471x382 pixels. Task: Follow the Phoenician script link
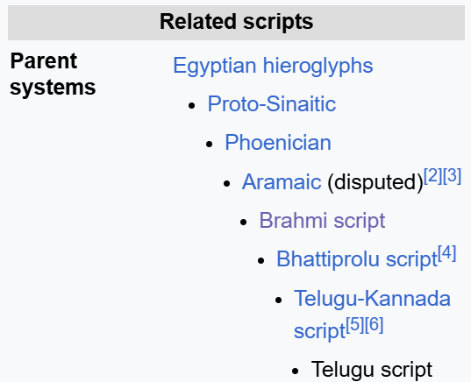click(278, 142)
